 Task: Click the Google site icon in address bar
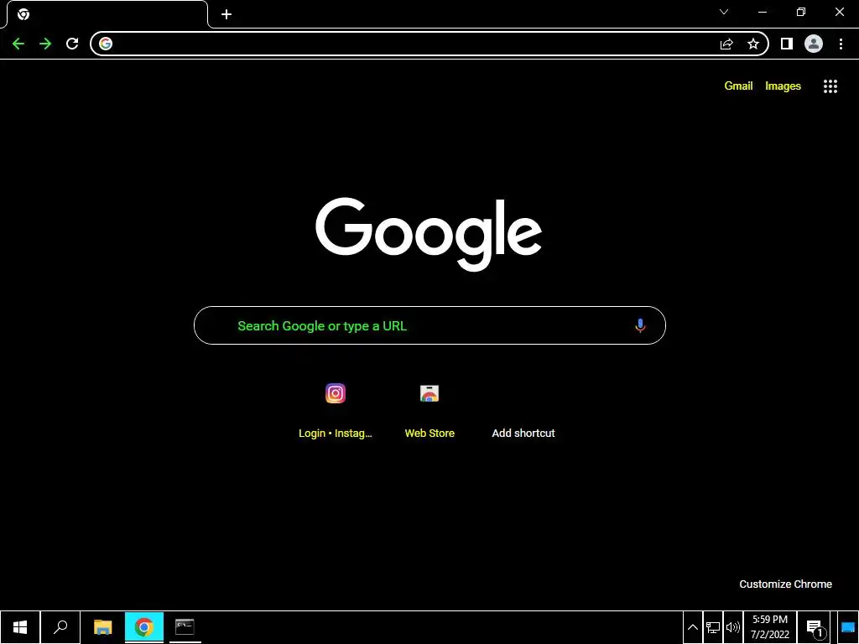pyautogui.click(x=106, y=44)
